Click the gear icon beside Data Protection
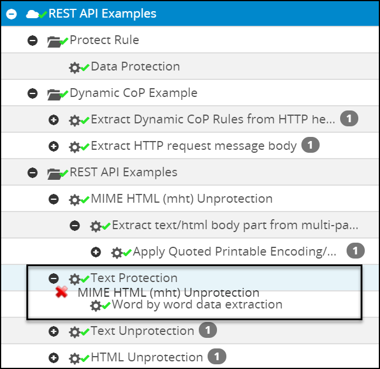Viewport: 380px width, 369px height. coord(74,68)
